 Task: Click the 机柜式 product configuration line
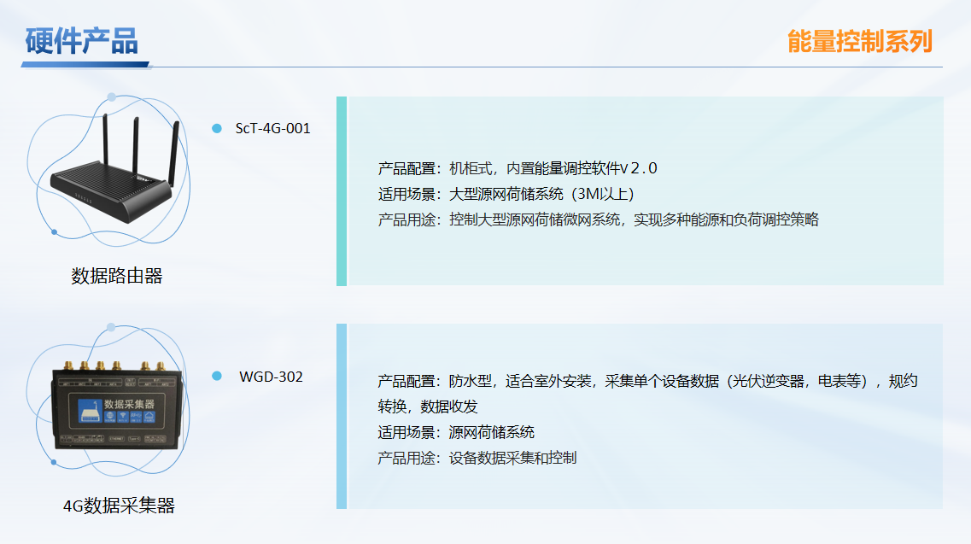click(x=518, y=168)
